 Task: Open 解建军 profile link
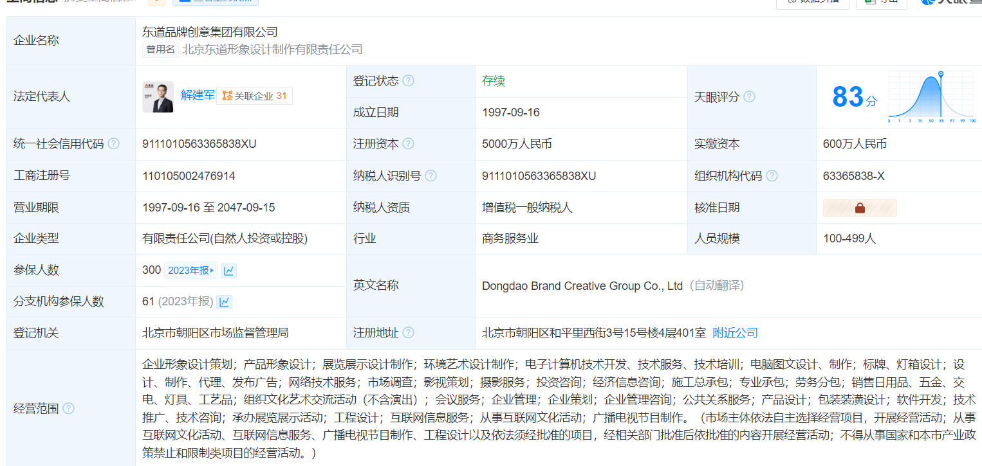(198, 95)
